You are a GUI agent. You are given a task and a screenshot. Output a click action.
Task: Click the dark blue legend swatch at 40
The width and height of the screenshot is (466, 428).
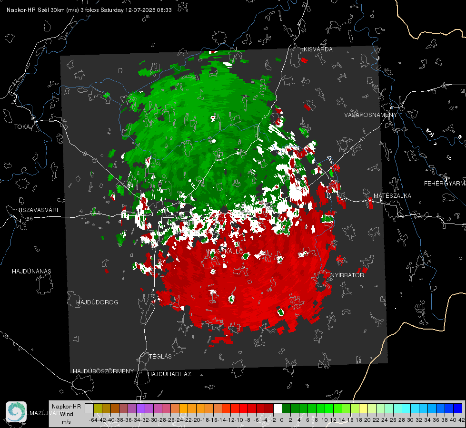[458, 408]
